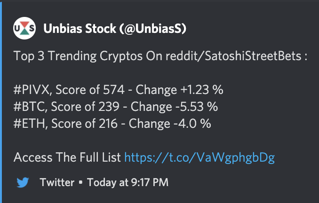Viewport: 319px width, 203px height.
Task: Click the Change +1.23 % value
Action: pyautogui.click(x=179, y=90)
